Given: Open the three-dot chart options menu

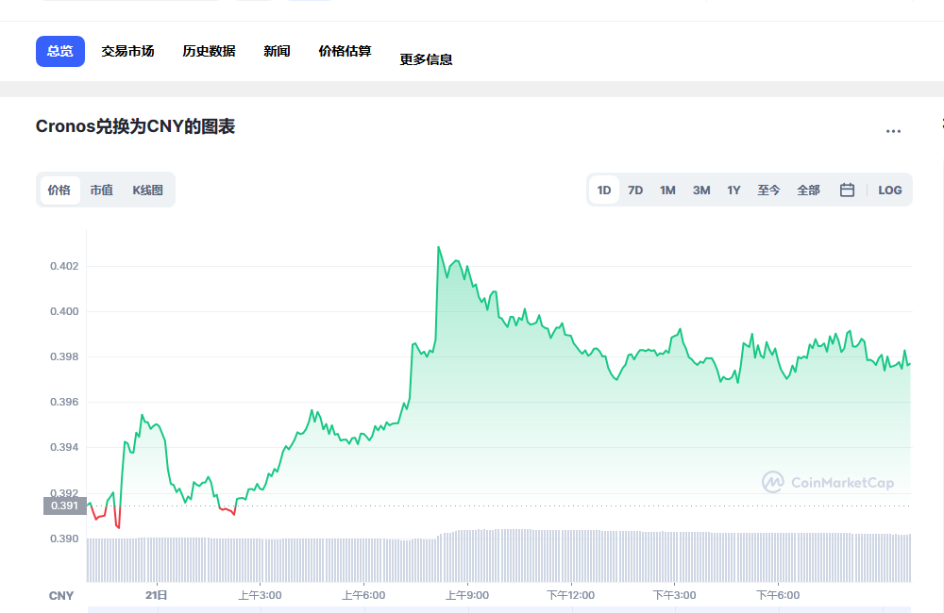Looking at the screenshot, I should (x=893, y=130).
